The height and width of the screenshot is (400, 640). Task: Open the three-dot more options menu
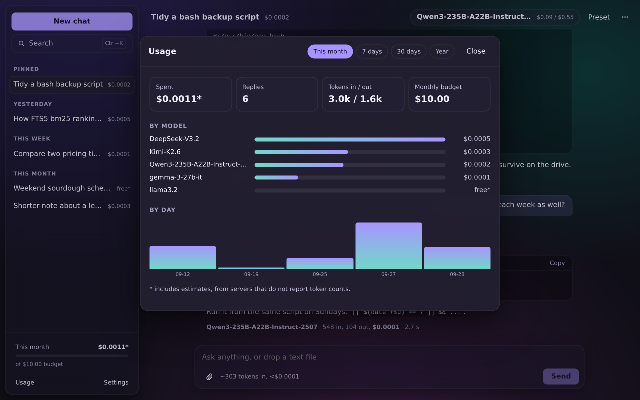point(625,17)
